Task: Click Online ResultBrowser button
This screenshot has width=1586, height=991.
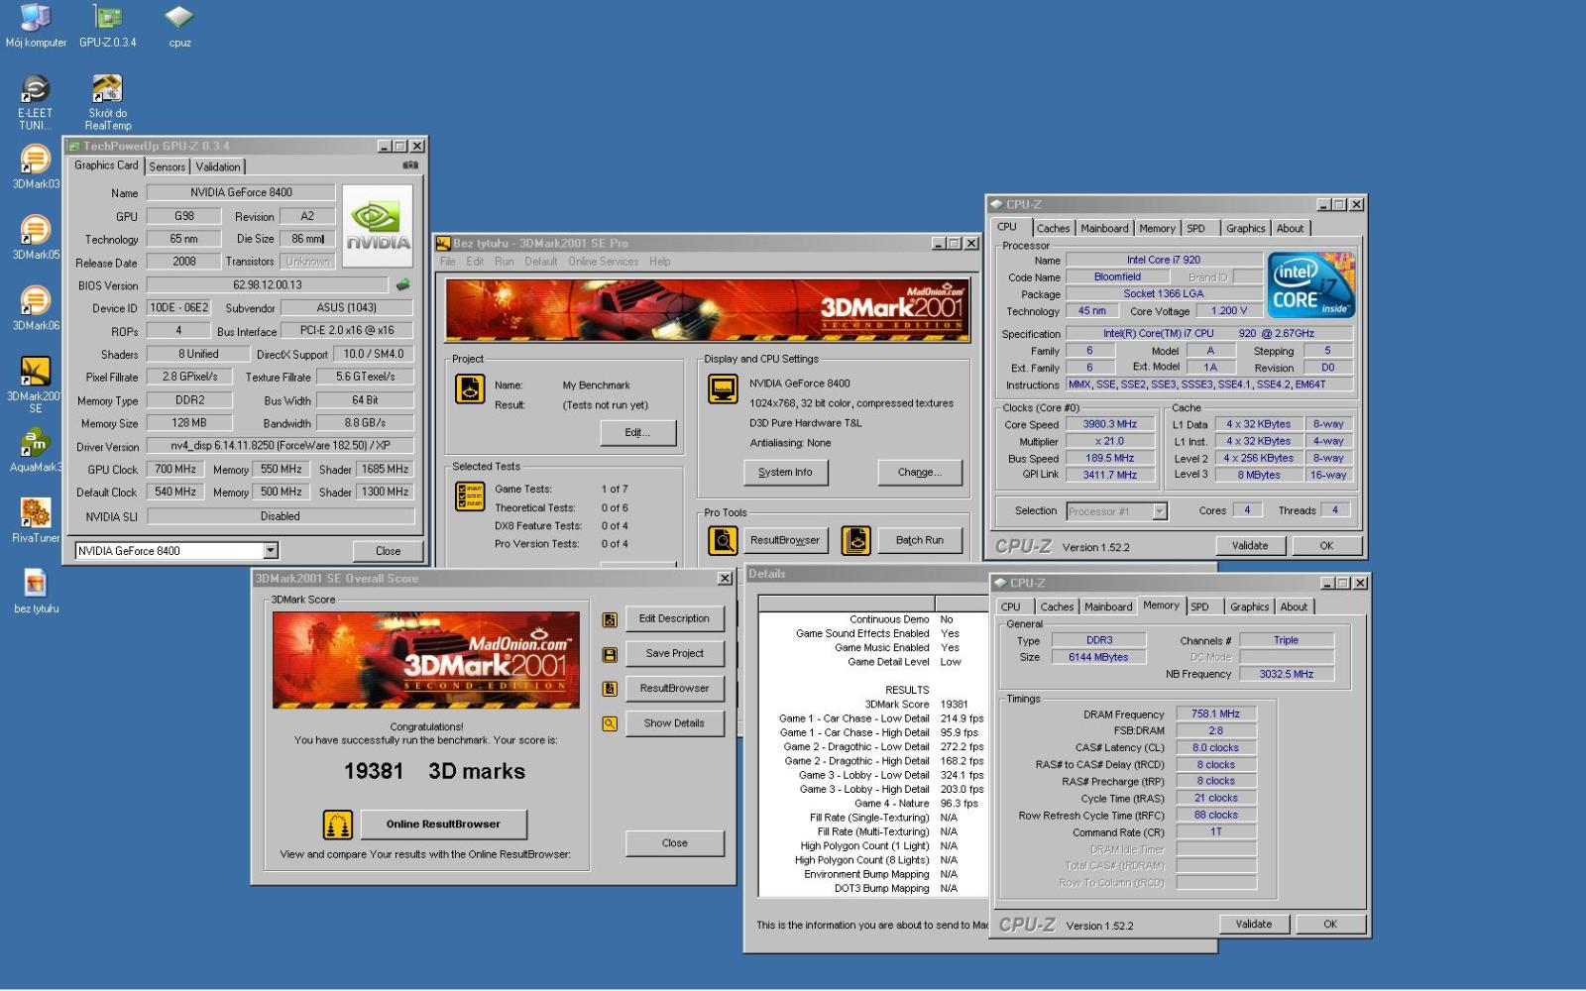Action: click(443, 825)
